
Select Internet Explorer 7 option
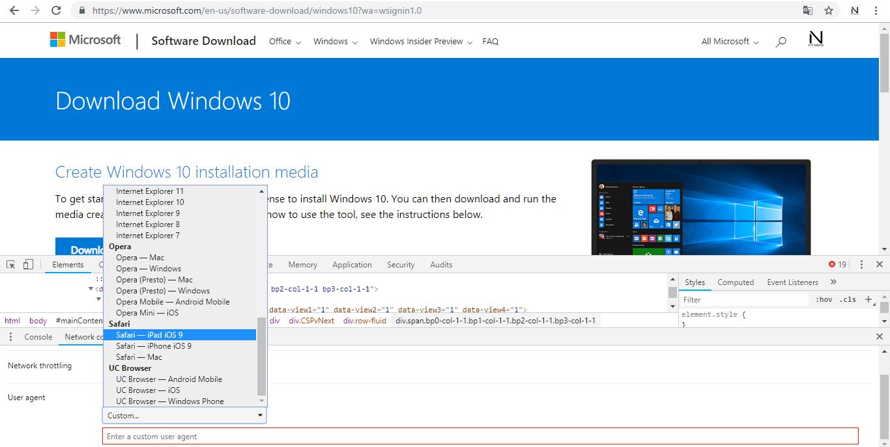point(180,235)
